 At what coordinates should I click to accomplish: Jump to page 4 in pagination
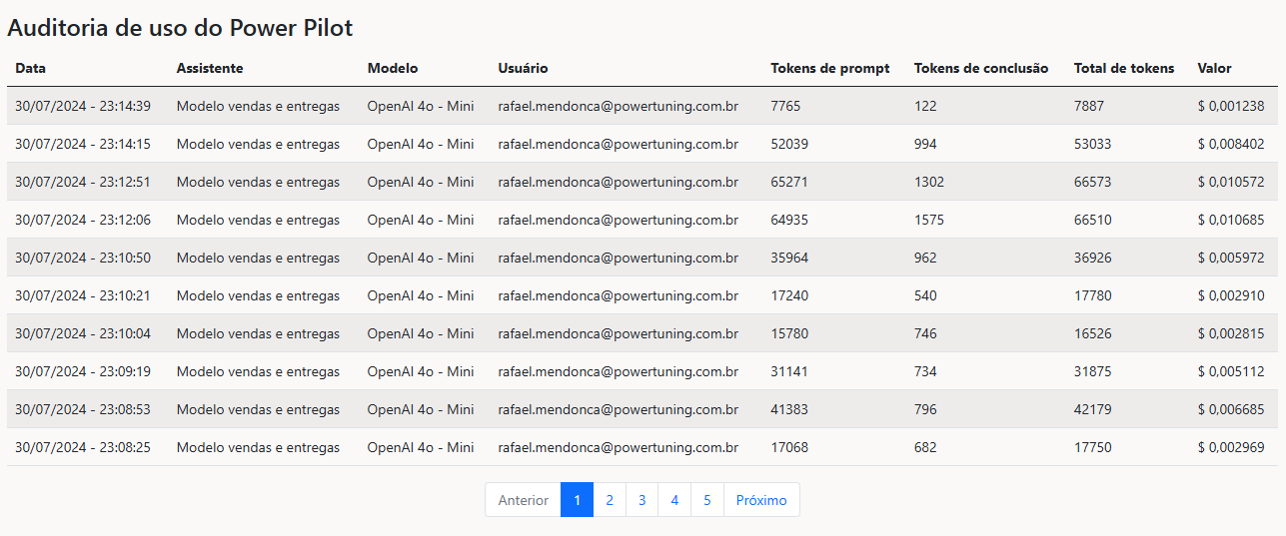pyautogui.click(x=674, y=500)
